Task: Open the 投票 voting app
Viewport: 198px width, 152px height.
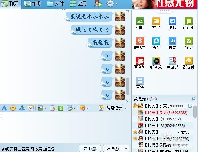Action: [172, 43]
